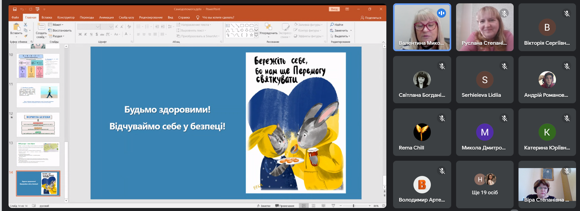Increase font size with the larger A icon

tap(117, 26)
